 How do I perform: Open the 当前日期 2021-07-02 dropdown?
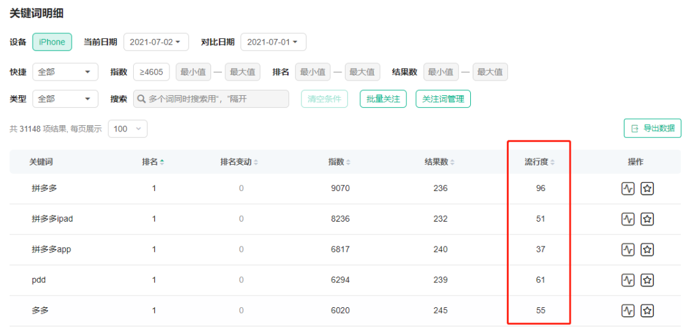pos(156,42)
